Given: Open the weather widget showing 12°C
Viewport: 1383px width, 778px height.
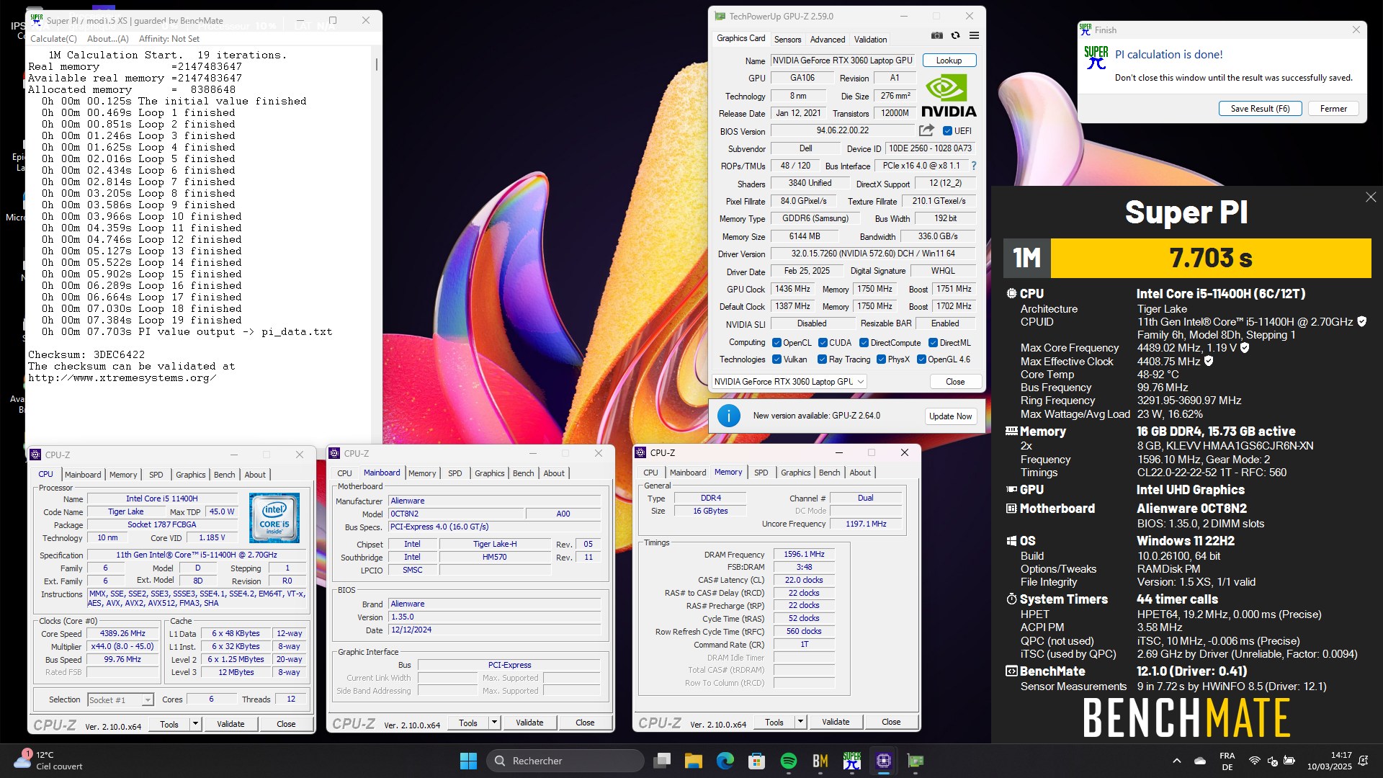Looking at the screenshot, I should [x=48, y=761].
